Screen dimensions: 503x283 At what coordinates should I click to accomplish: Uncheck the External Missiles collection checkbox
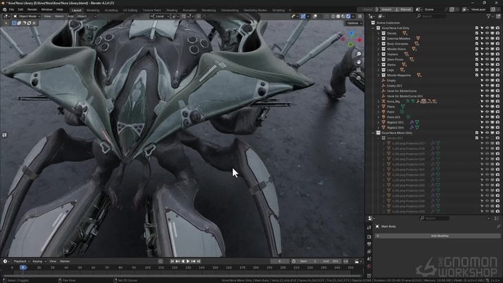(x=477, y=38)
